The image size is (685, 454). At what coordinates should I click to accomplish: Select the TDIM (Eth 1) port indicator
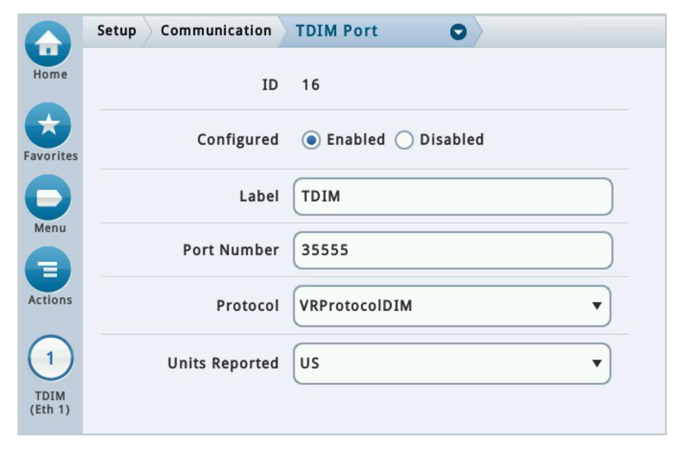click(x=50, y=358)
